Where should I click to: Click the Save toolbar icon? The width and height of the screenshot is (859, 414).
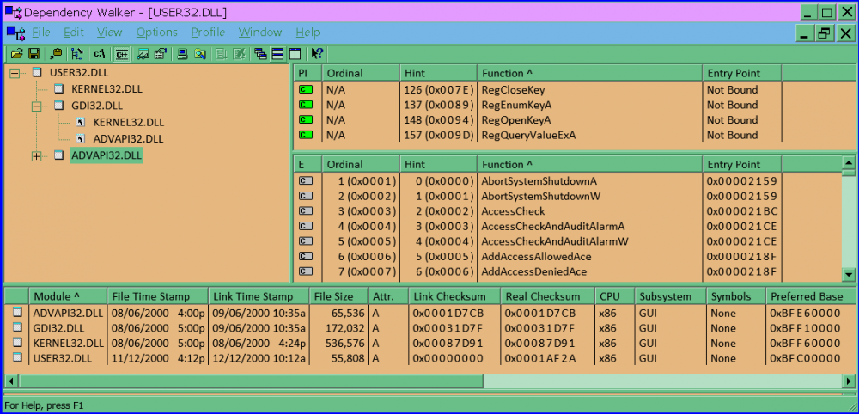coord(34,54)
